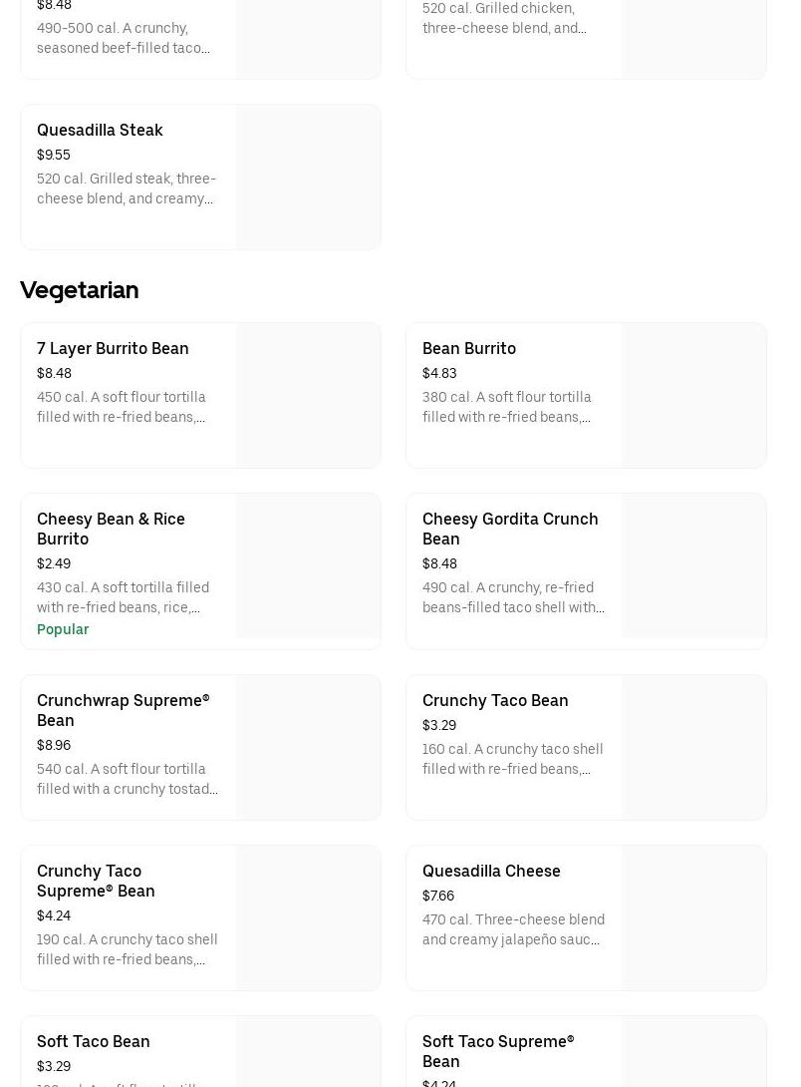Open the Quesadilla Steak menu item
This screenshot has width=801, height=1087.
click(100, 130)
